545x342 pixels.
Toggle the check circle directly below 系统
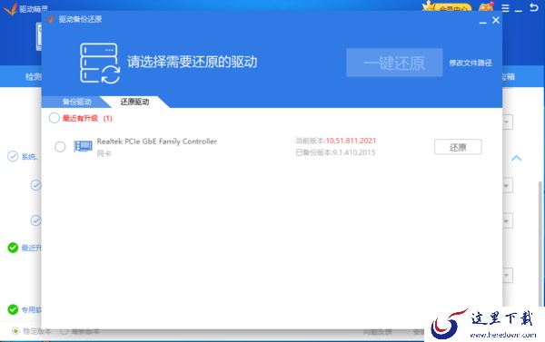click(x=35, y=185)
